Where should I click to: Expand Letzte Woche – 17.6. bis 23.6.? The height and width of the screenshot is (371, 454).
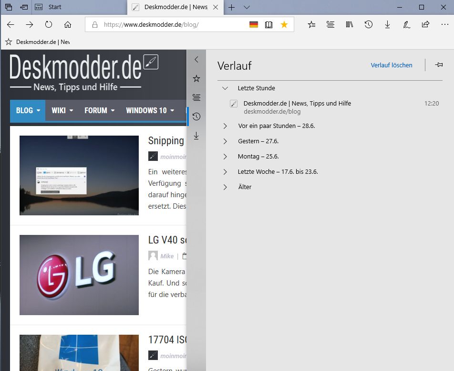click(225, 172)
